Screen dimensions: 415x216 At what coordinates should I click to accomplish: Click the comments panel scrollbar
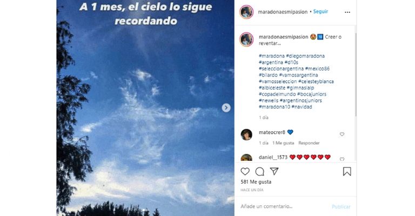coord(356,74)
